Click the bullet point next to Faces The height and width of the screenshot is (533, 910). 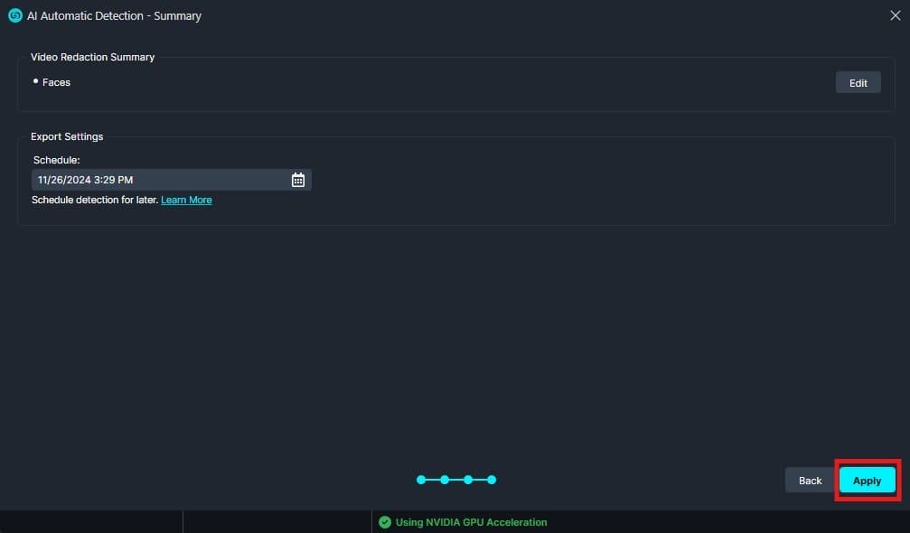click(x=36, y=81)
